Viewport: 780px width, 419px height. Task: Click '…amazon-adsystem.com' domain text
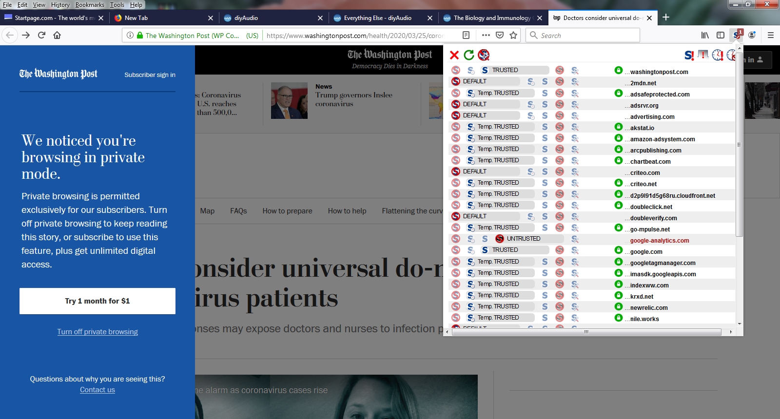tap(660, 139)
